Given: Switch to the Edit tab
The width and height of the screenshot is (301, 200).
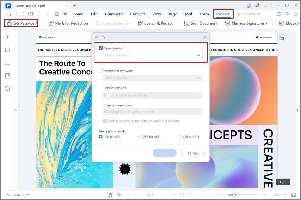Looking at the screenshot, I should 94,14.
